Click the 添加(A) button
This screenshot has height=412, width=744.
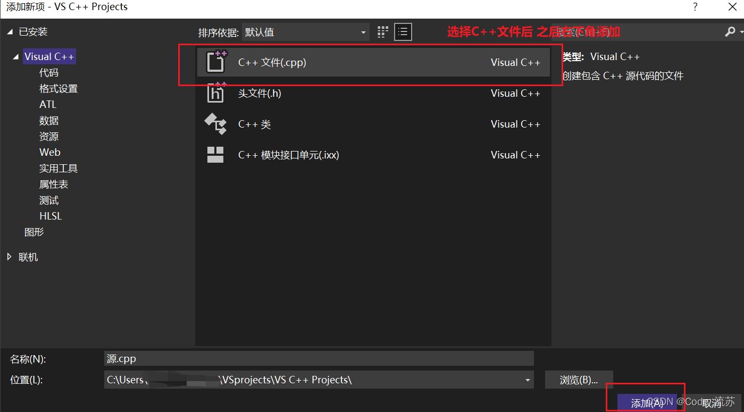[647, 403]
